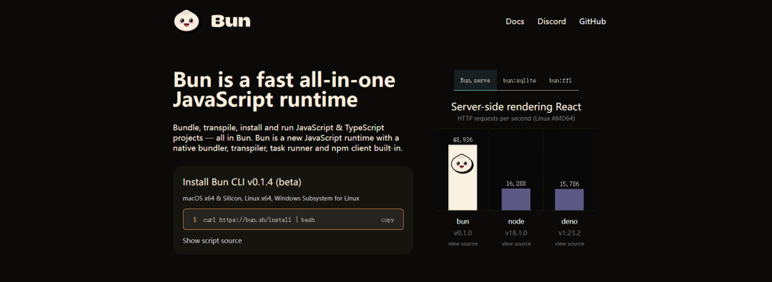Open the Docs link
Viewport: 772px width, 282px height.
[x=515, y=21]
